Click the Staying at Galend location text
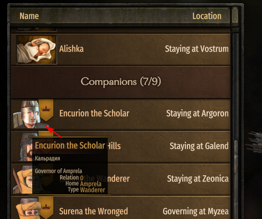262x219 pixels. tap(199, 146)
